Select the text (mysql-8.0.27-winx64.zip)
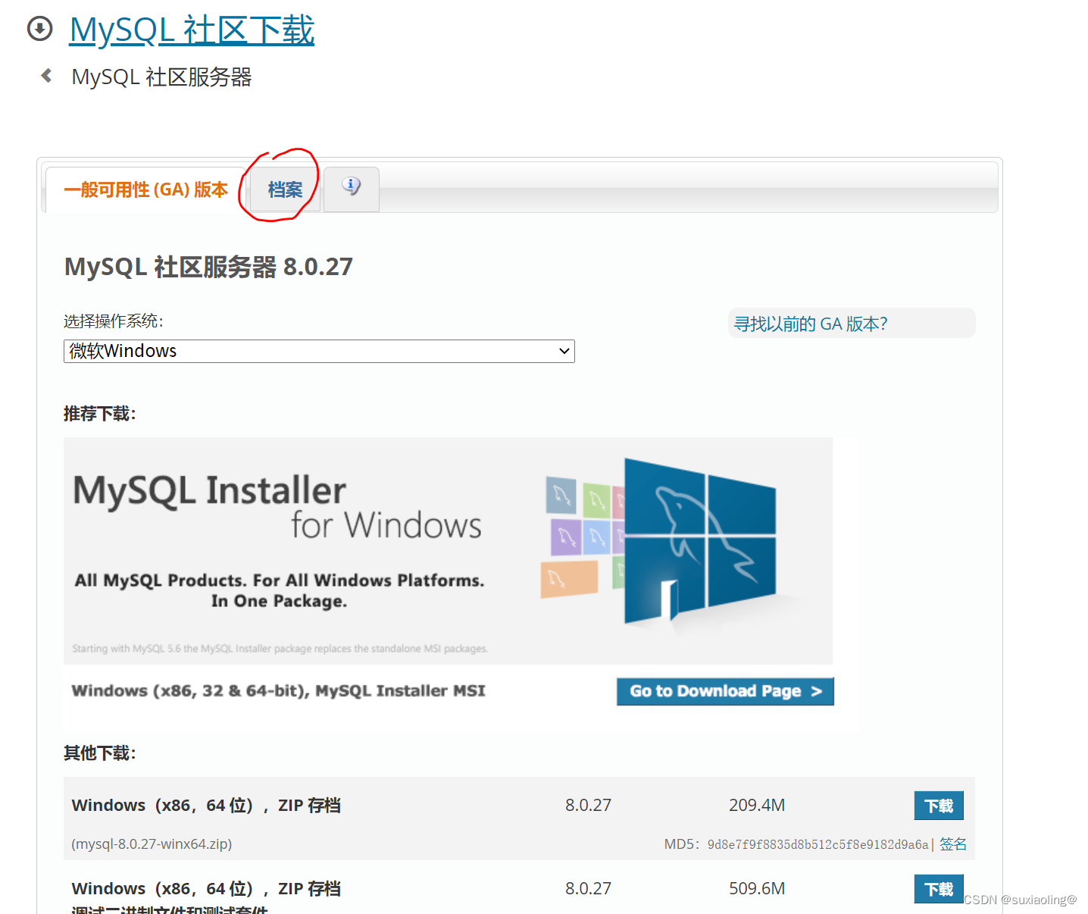Screen dimensions: 1088x914 click(152, 844)
